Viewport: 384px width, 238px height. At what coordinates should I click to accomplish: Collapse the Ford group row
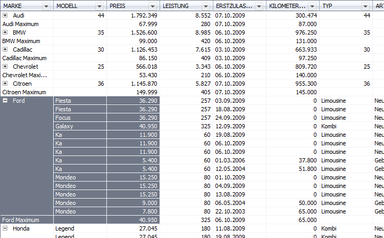[5, 101]
